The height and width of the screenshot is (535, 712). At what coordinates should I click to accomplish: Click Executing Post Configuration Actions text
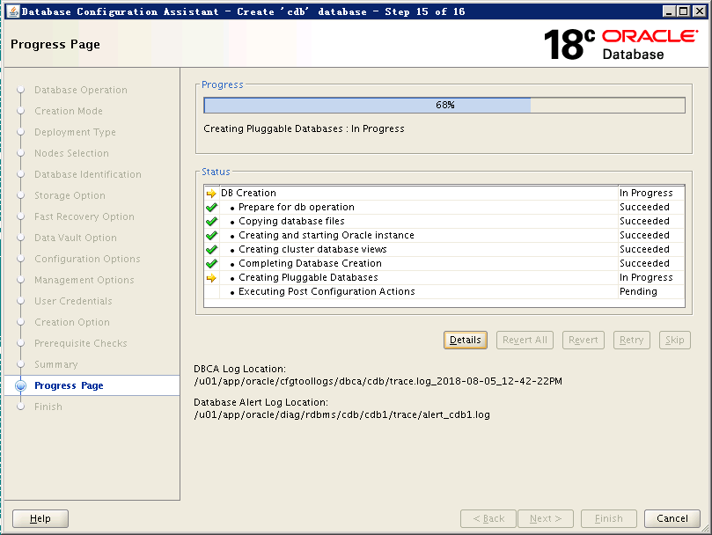327,291
